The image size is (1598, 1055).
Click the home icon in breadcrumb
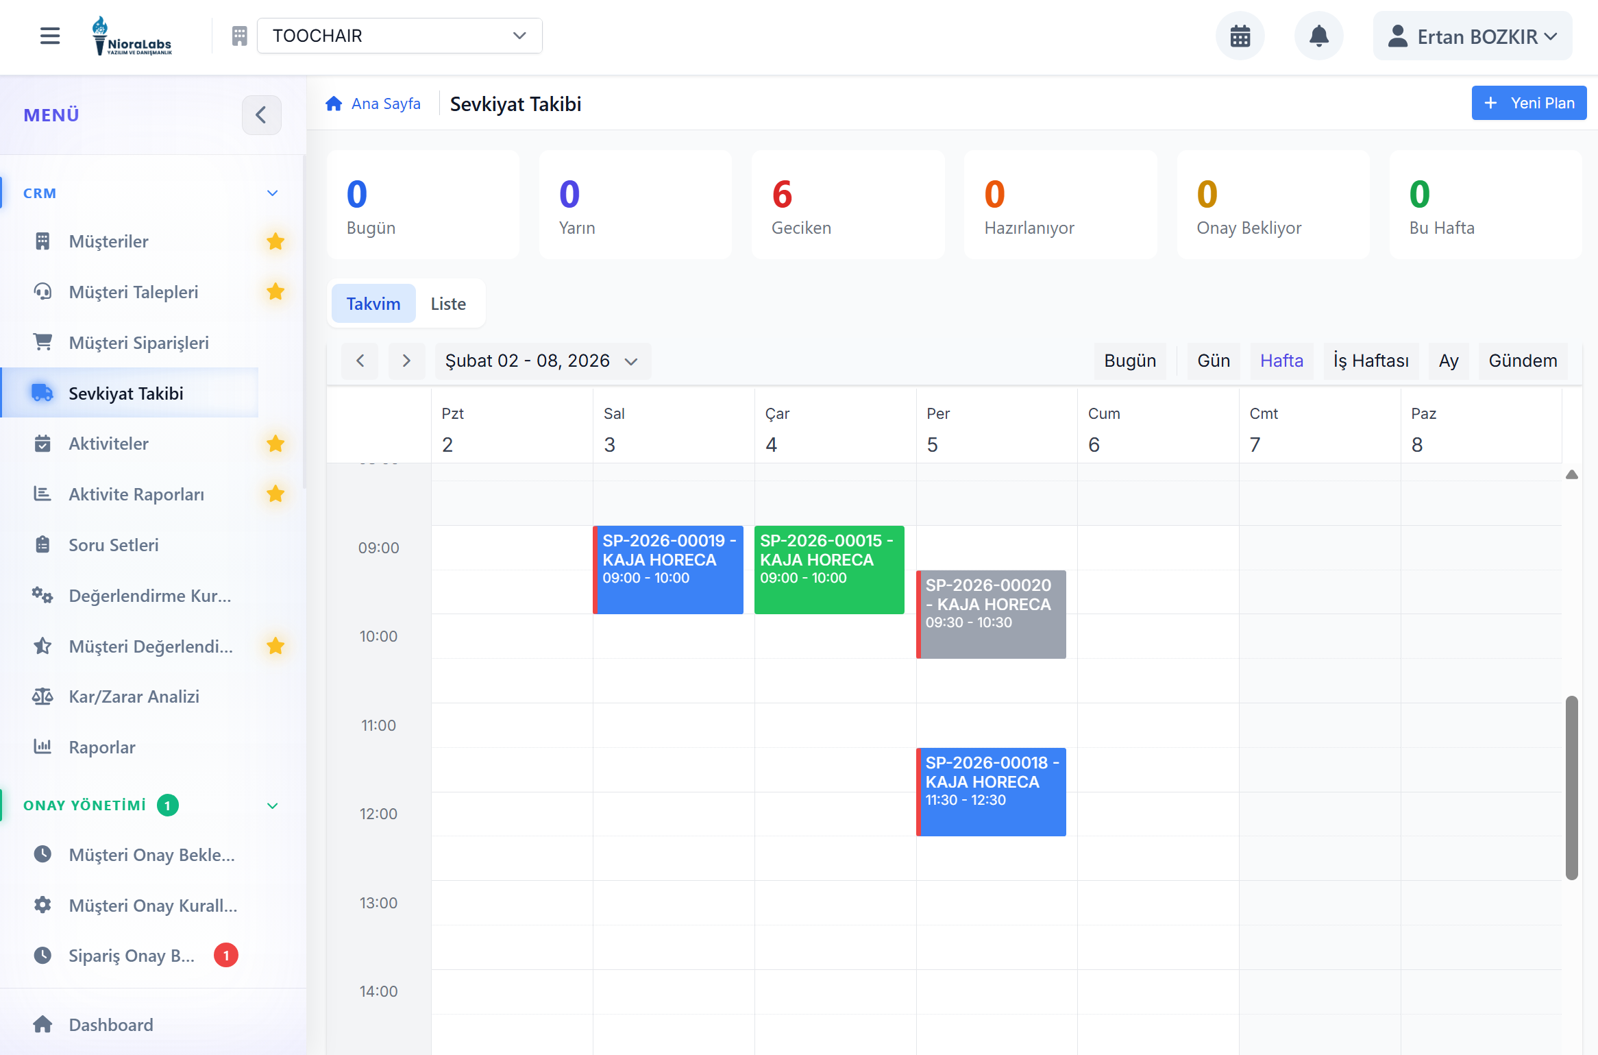click(334, 104)
